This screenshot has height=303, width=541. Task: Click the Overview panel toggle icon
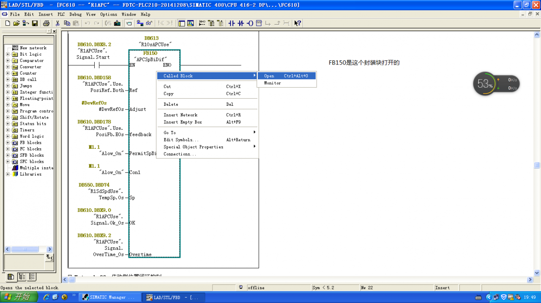coord(182,23)
